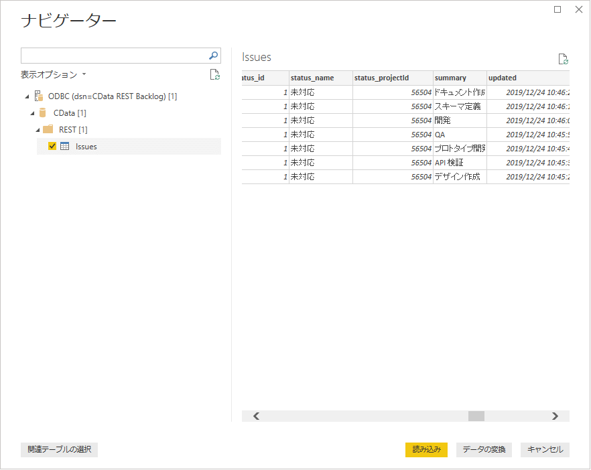Toggle selection of the Issues item
The image size is (591, 470).
click(52, 146)
